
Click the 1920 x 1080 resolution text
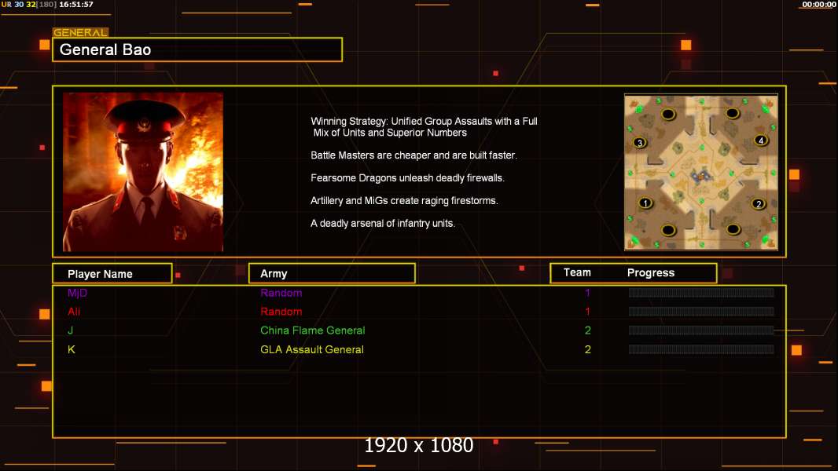click(x=419, y=445)
